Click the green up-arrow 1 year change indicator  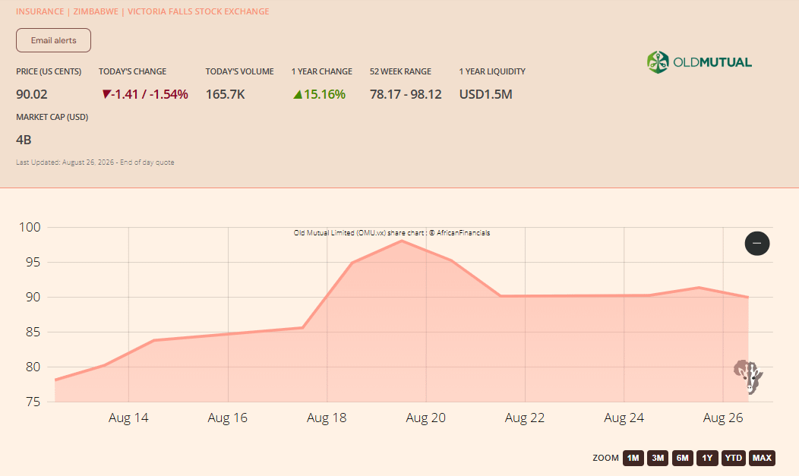tap(298, 94)
